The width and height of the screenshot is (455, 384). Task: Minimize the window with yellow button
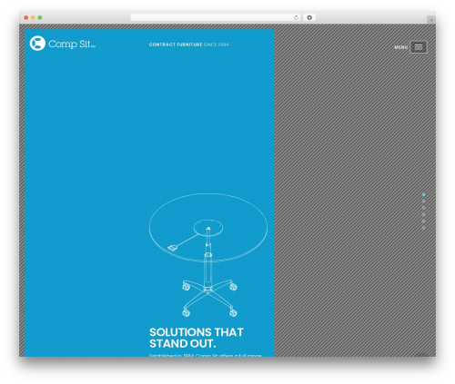(x=33, y=17)
